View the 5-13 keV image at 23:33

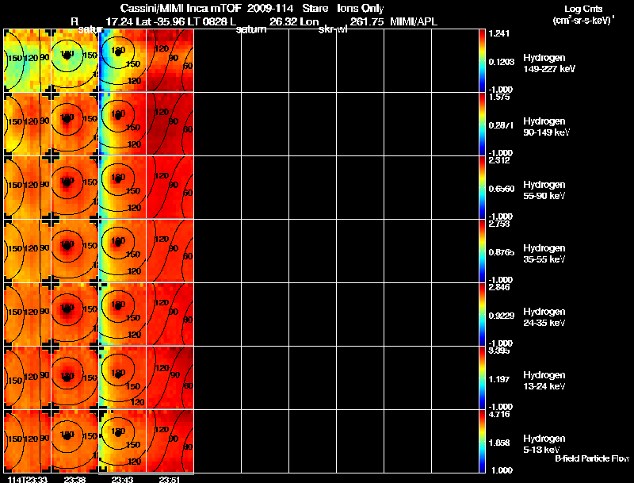(x=27, y=441)
